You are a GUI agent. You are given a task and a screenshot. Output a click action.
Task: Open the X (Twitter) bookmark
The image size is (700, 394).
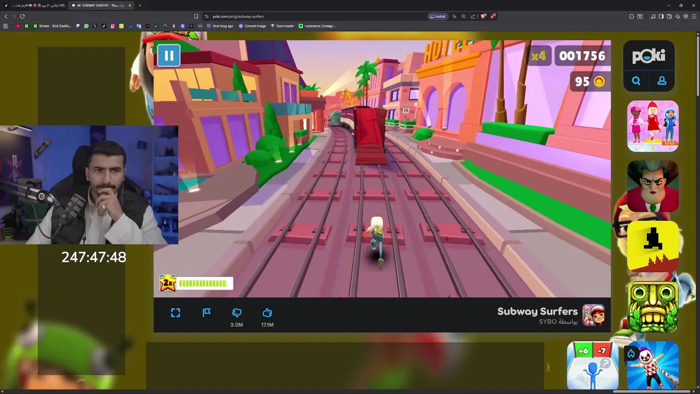pos(95,26)
